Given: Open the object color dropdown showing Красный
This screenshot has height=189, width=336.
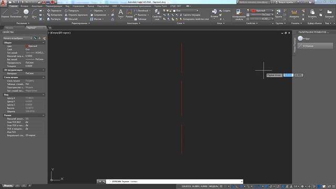Looking at the screenshot, I should tap(262, 10).
